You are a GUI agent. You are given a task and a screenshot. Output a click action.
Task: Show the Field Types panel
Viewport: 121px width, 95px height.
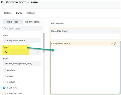[x=13, y=22]
